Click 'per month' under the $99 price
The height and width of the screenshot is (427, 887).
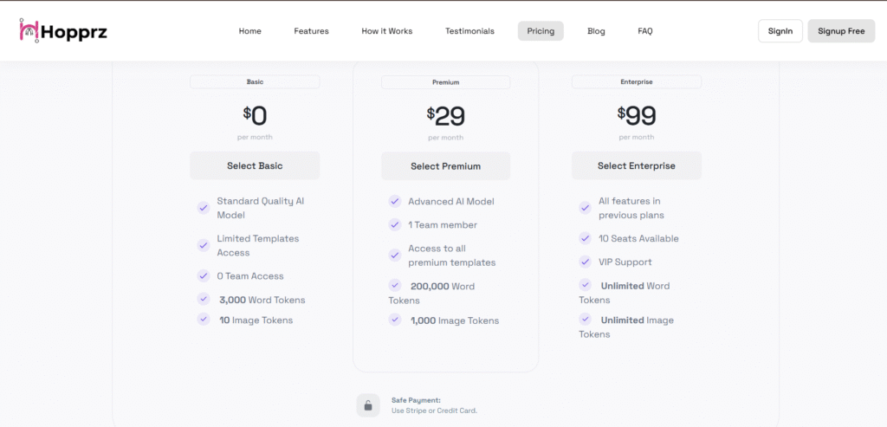click(637, 137)
